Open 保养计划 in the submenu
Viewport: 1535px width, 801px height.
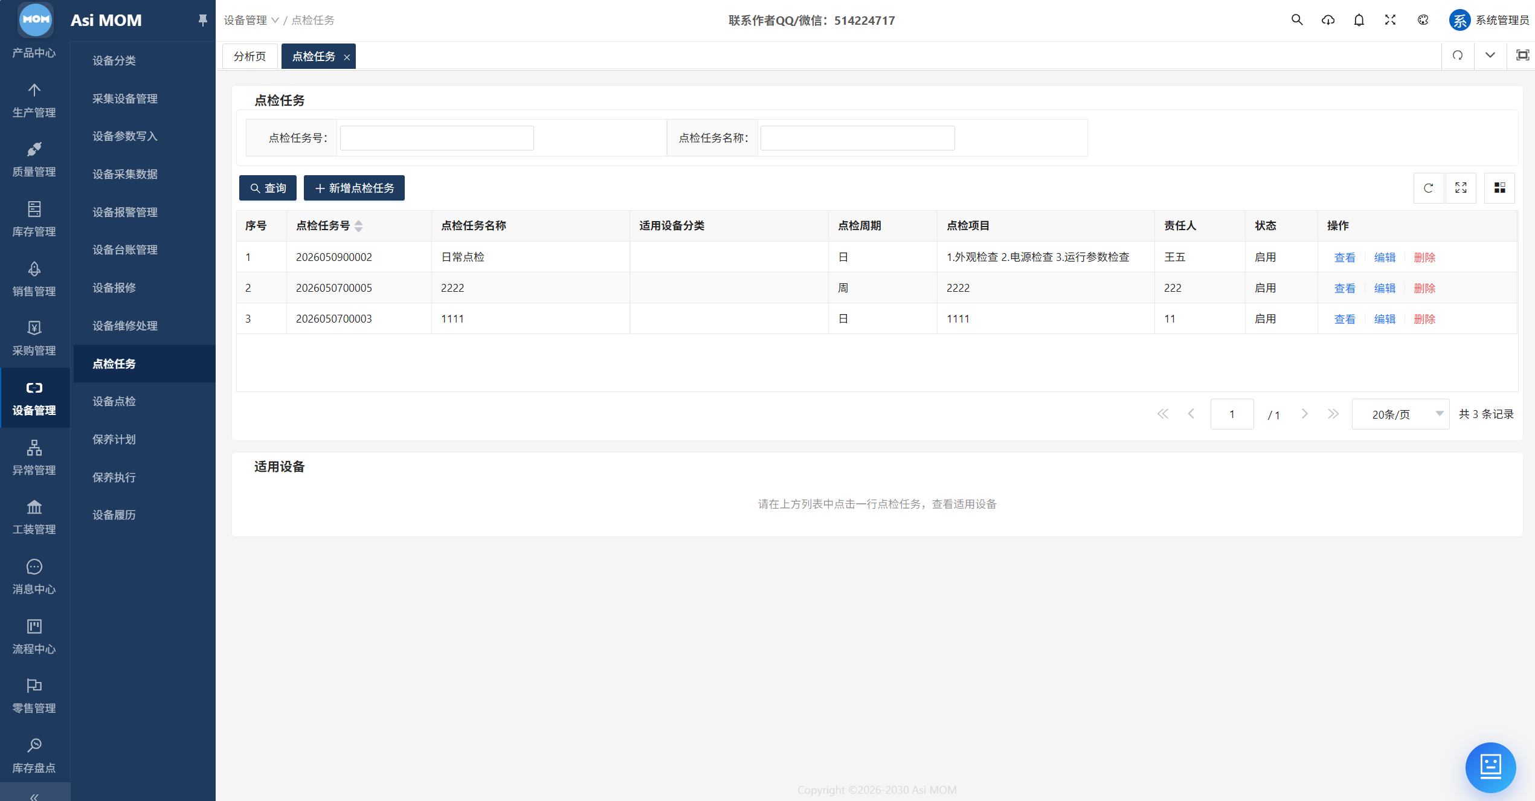tap(144, 439)
